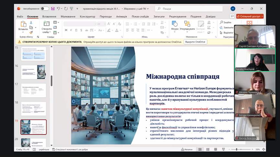Click the Знайти find button

[x=226, y=23]
